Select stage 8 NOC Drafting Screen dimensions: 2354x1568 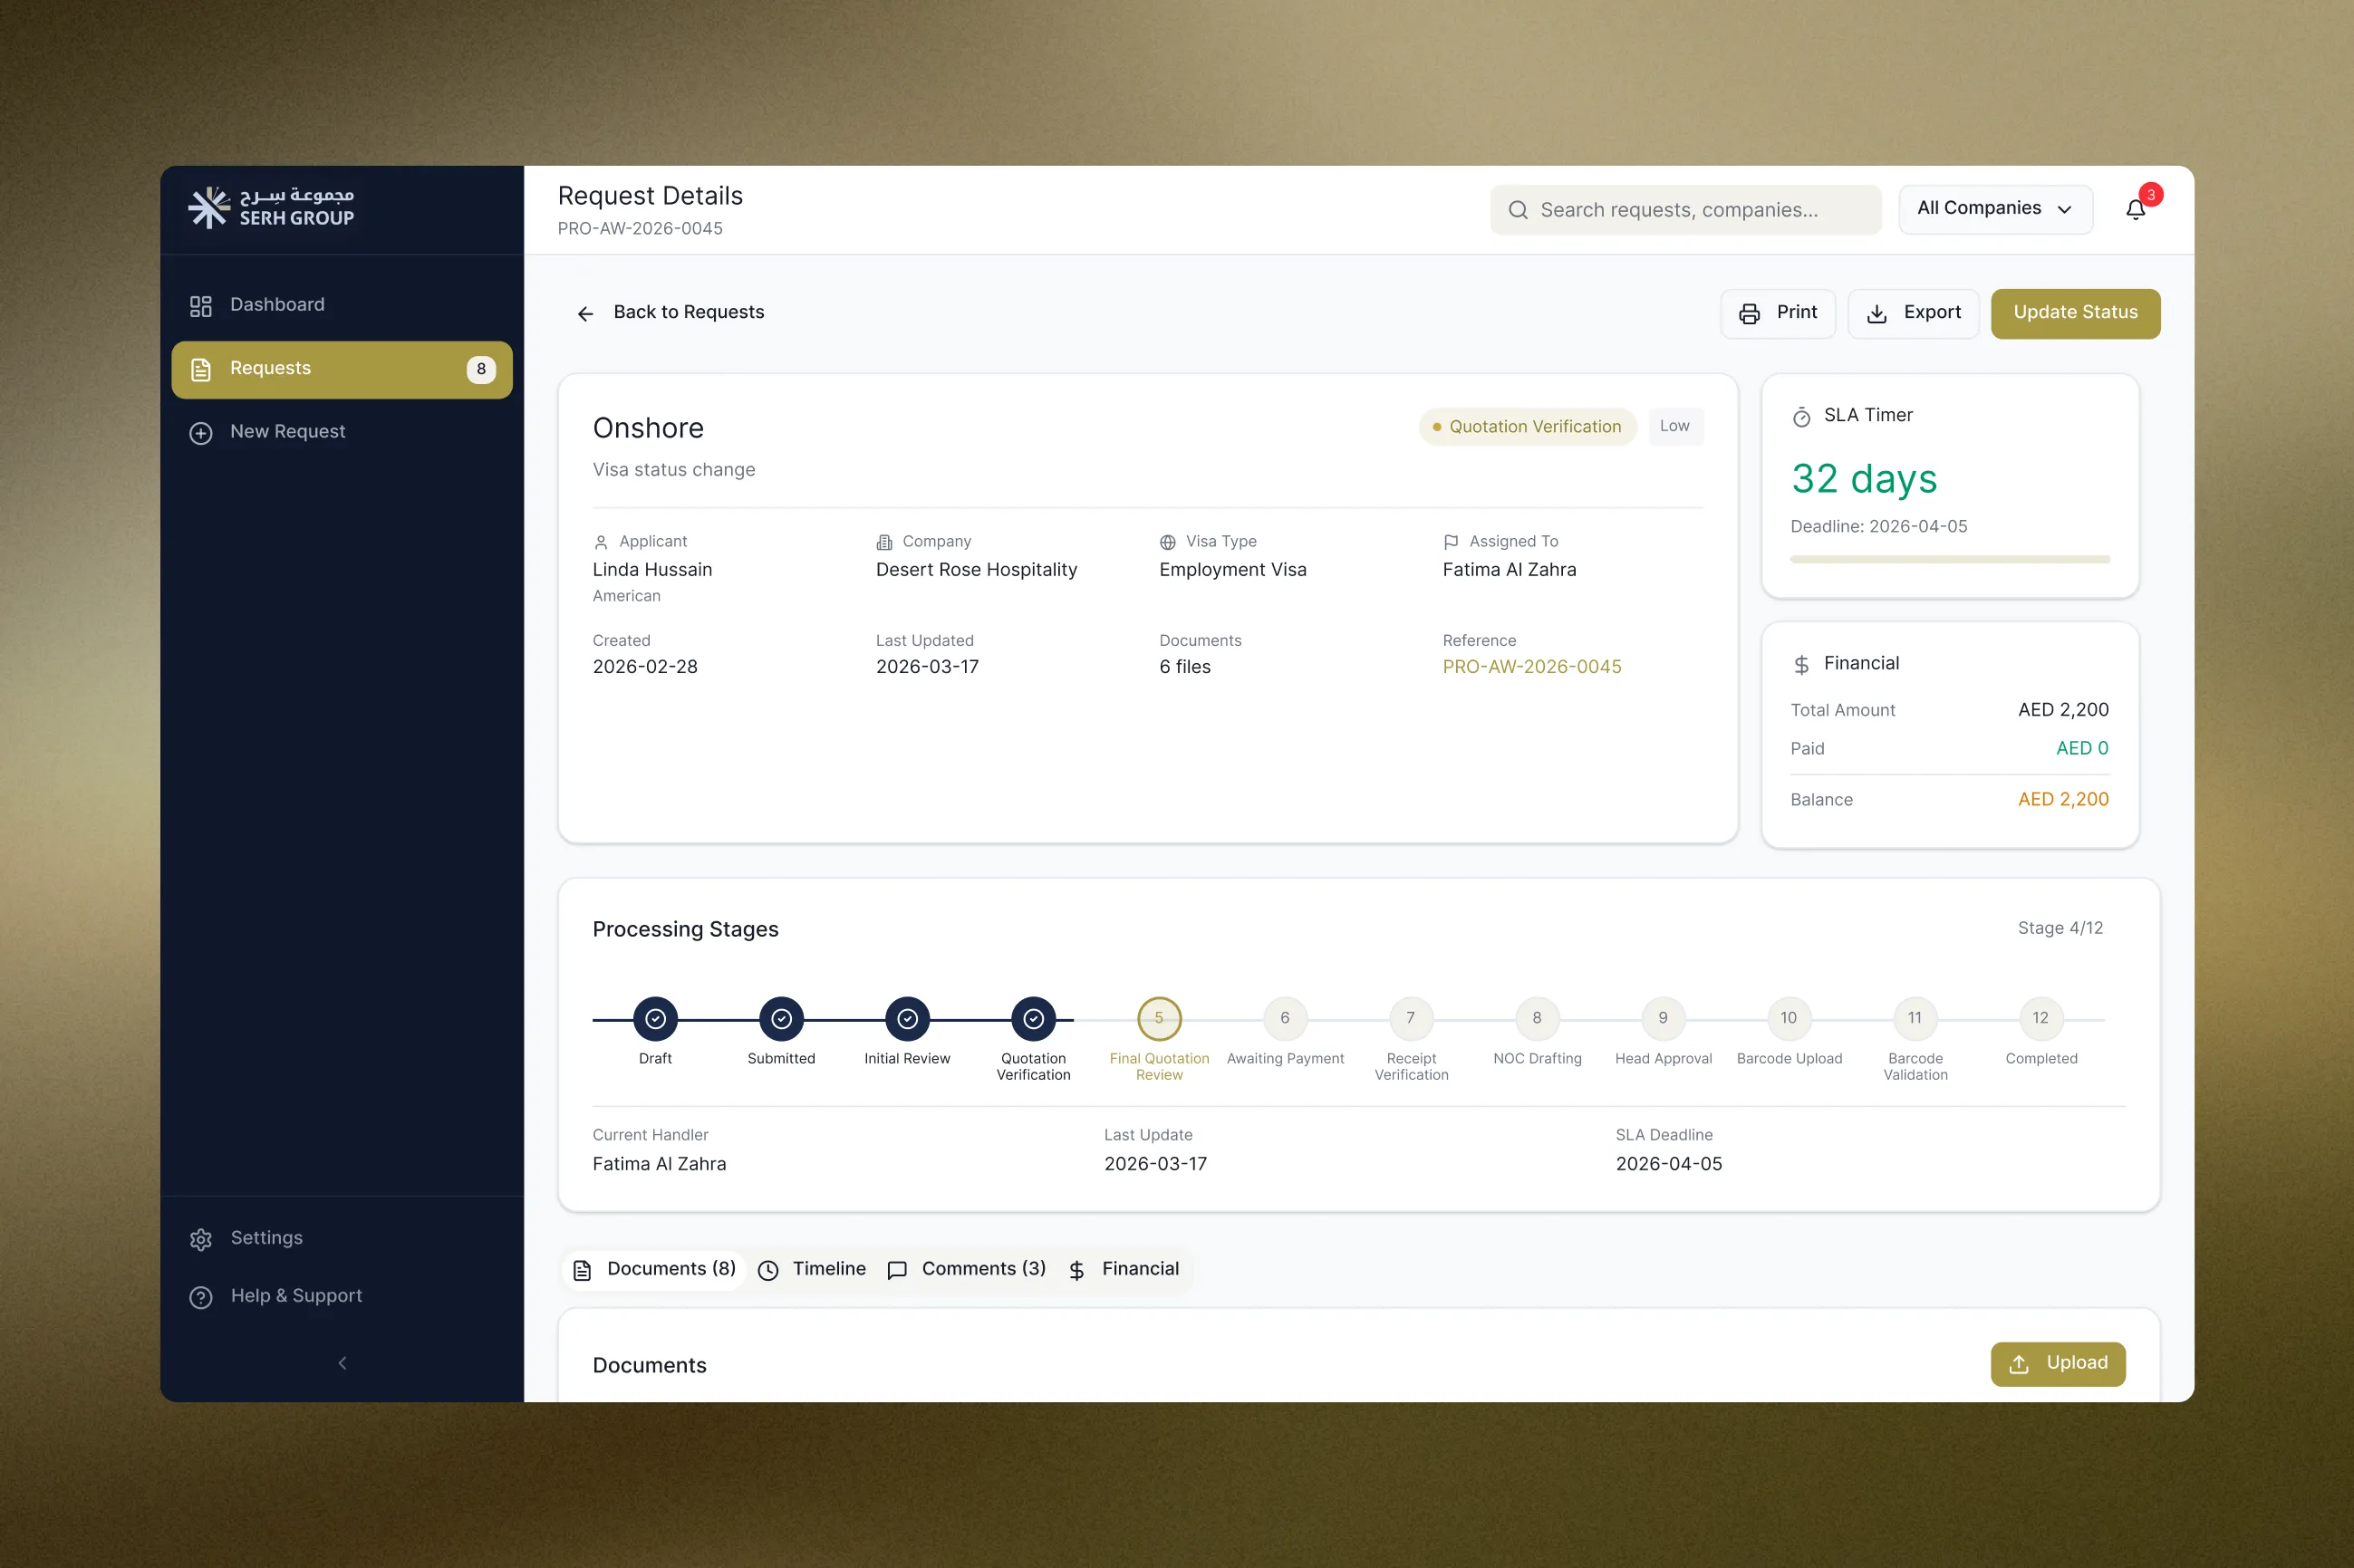[1537, 1019]
